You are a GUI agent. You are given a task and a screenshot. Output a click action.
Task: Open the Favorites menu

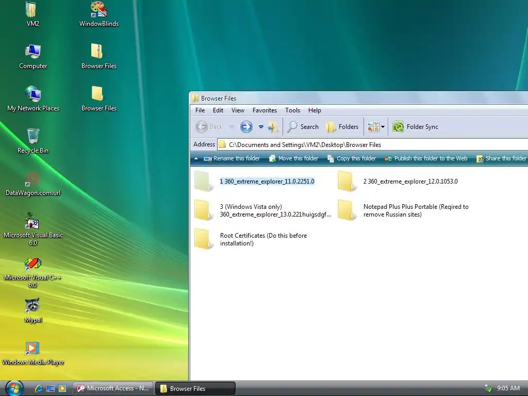click(x=265, y=110)
